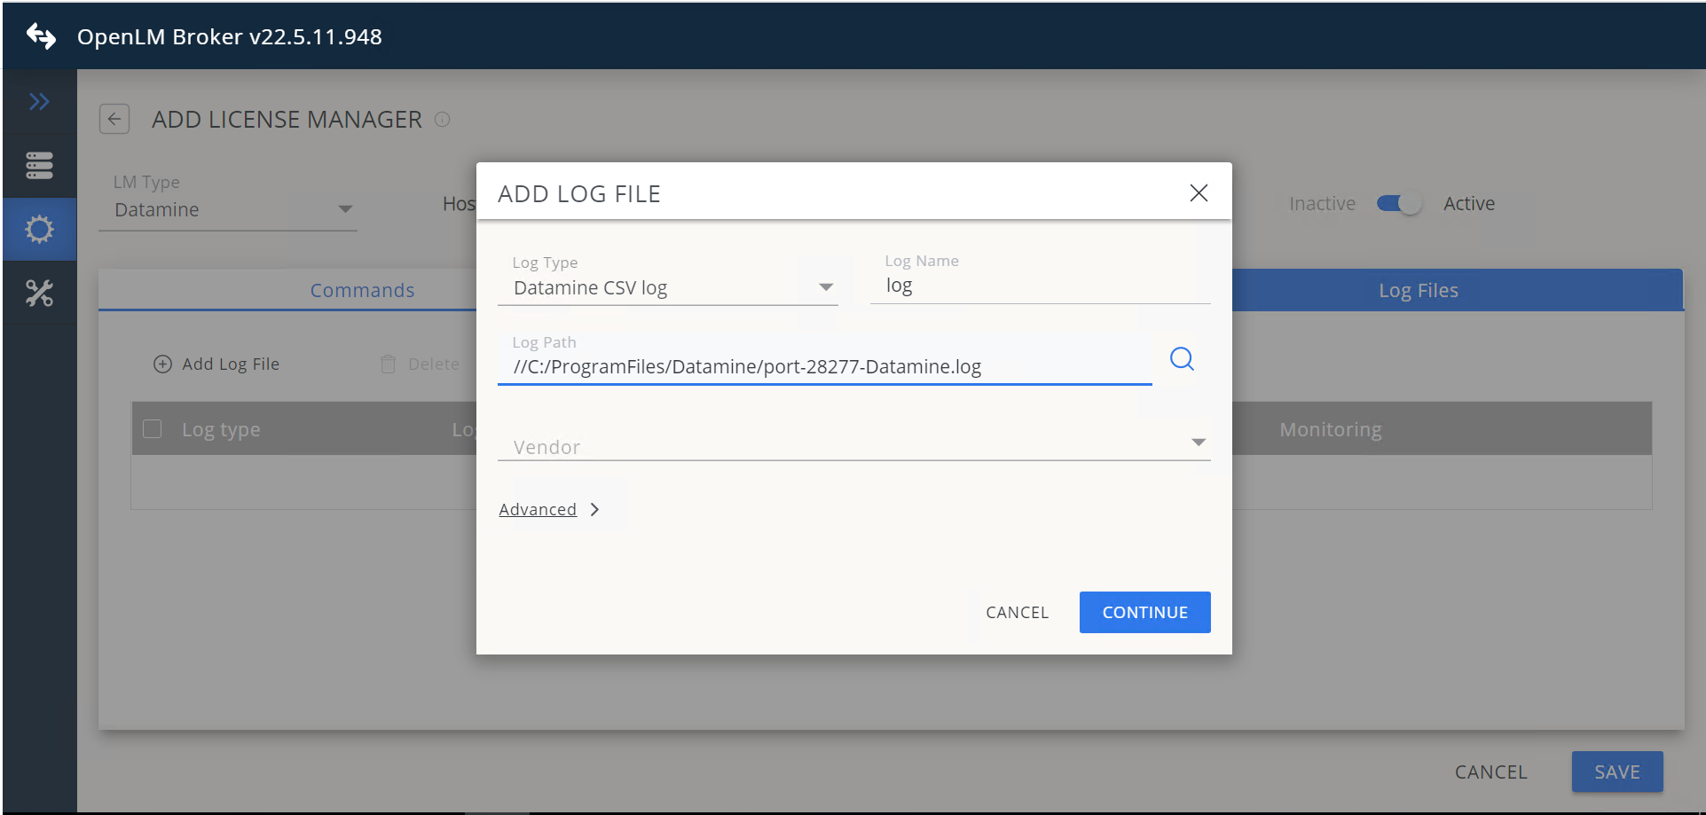Click the plus icon for Add Log File
This screenshot has height=815, width=1706.
(162, 364)
